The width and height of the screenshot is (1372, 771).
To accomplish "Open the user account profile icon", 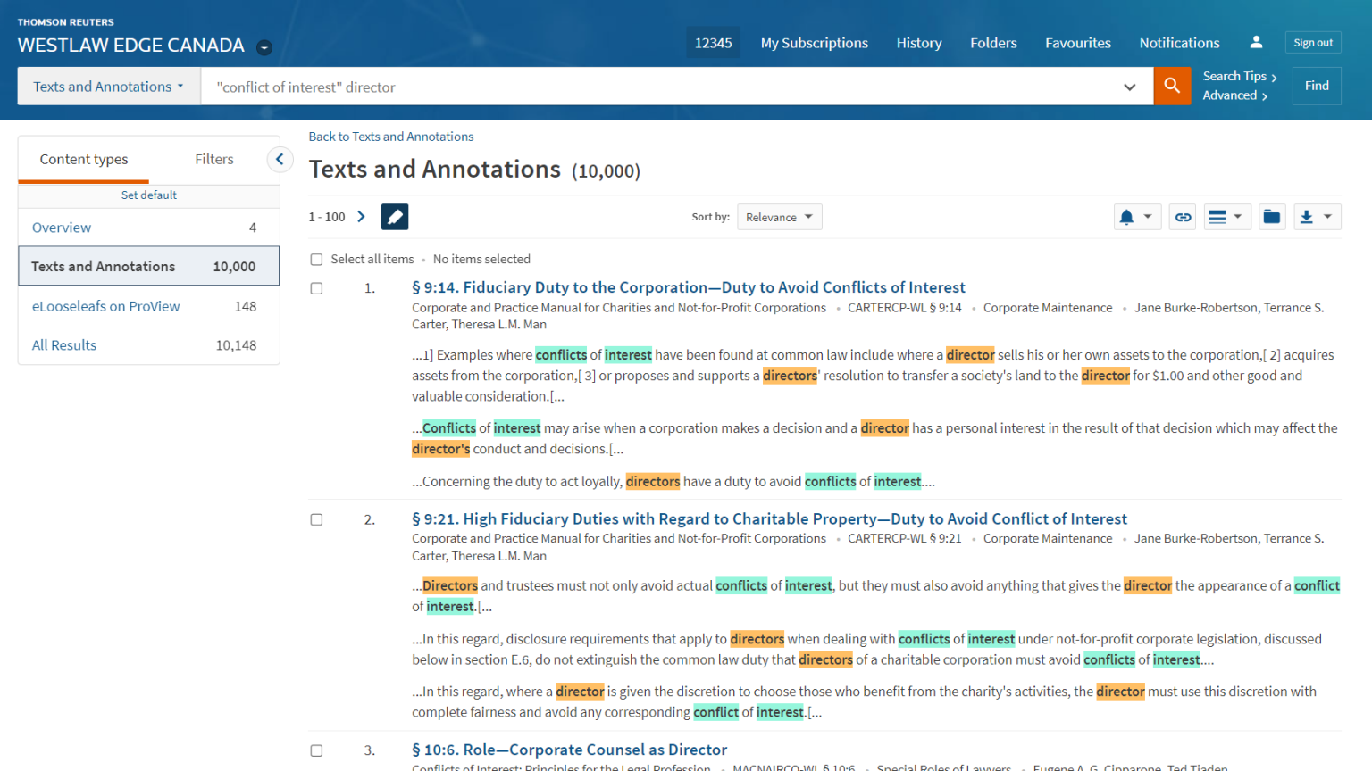I will point(1256,42).
